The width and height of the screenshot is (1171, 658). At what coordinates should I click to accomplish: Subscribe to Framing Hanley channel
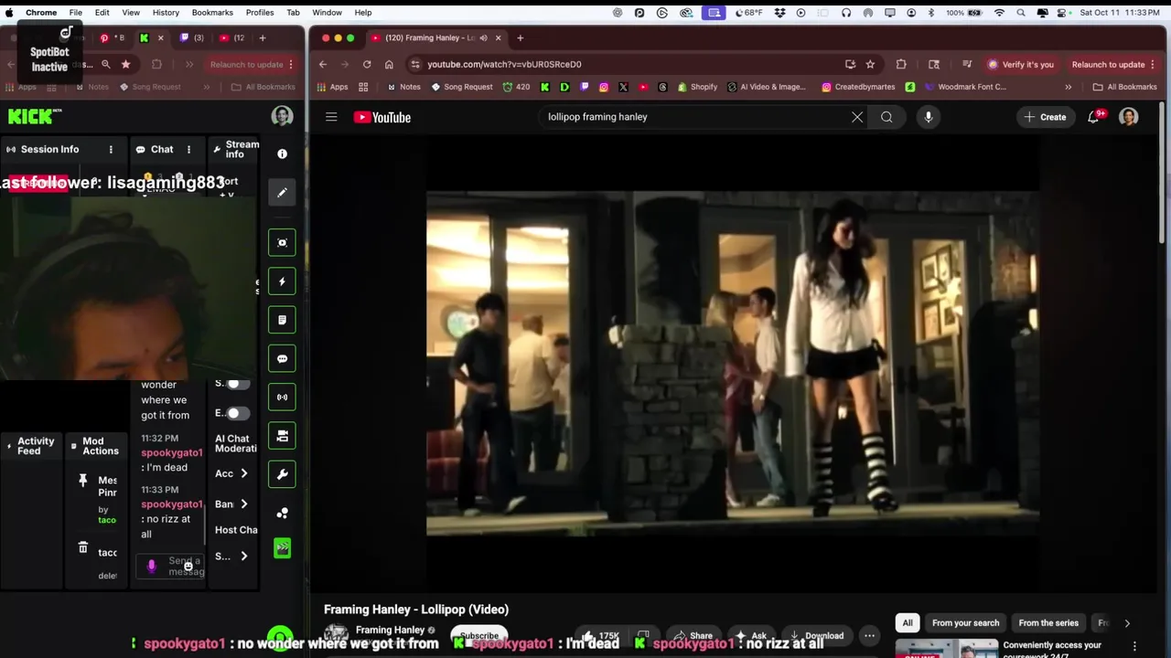(x=479, y=635)
